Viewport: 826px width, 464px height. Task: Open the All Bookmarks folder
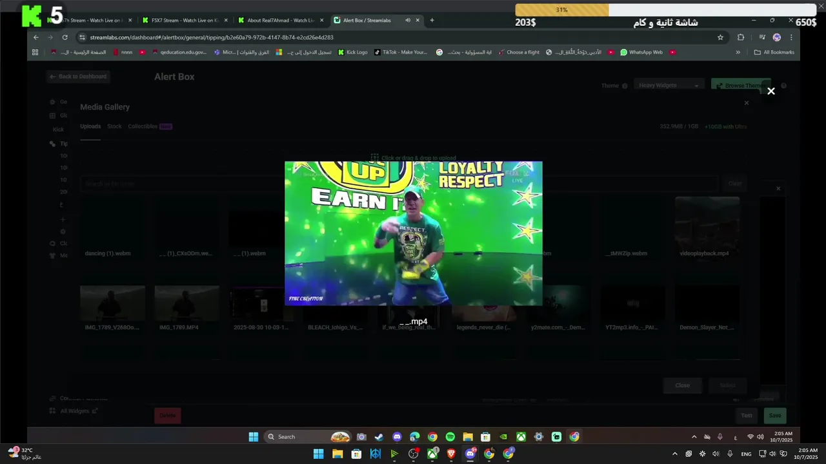coord(774,52)
